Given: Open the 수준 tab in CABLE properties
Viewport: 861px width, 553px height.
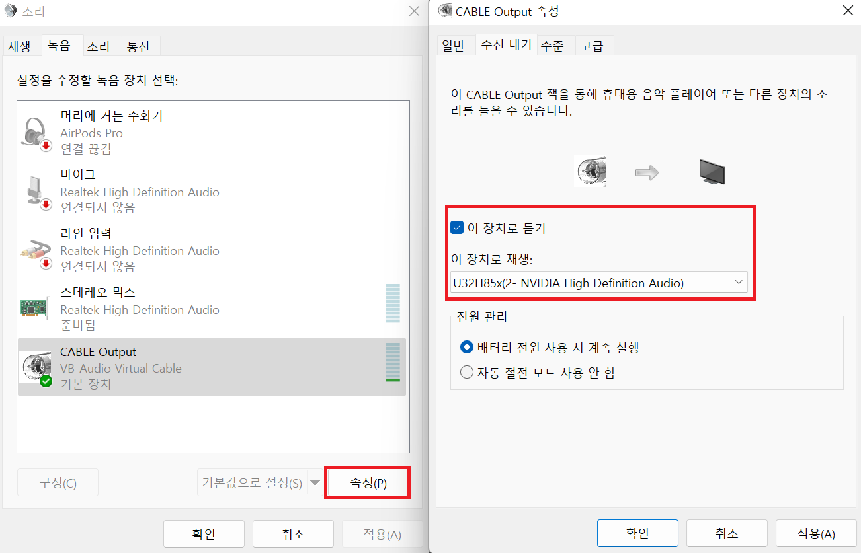Looking at the screenshot, I should pyautogui.click(x=553, y=46).
